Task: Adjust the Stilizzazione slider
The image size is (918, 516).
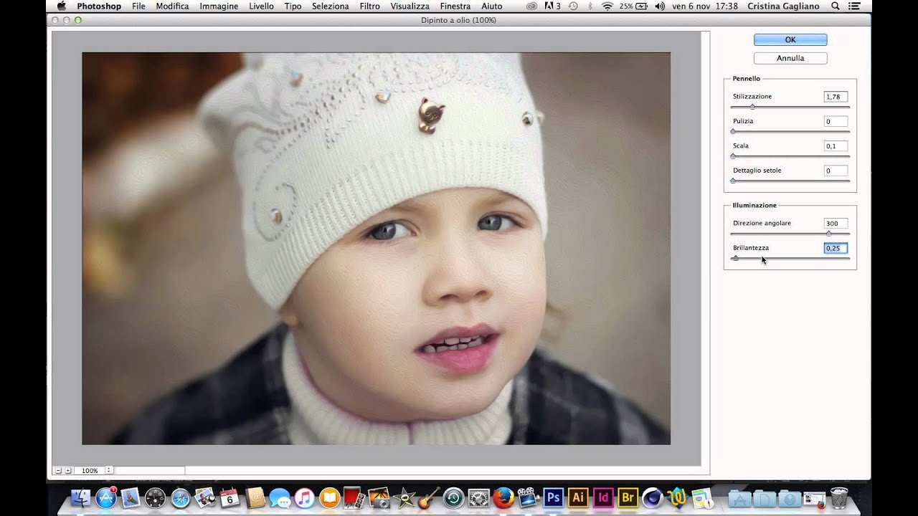Action: (x=790, y=107)
